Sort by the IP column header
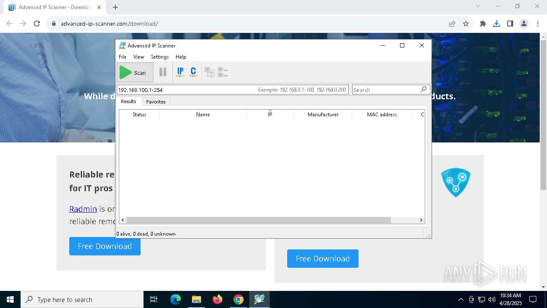The width and height of the screenshot is (547, 308). tap(270, 115)
